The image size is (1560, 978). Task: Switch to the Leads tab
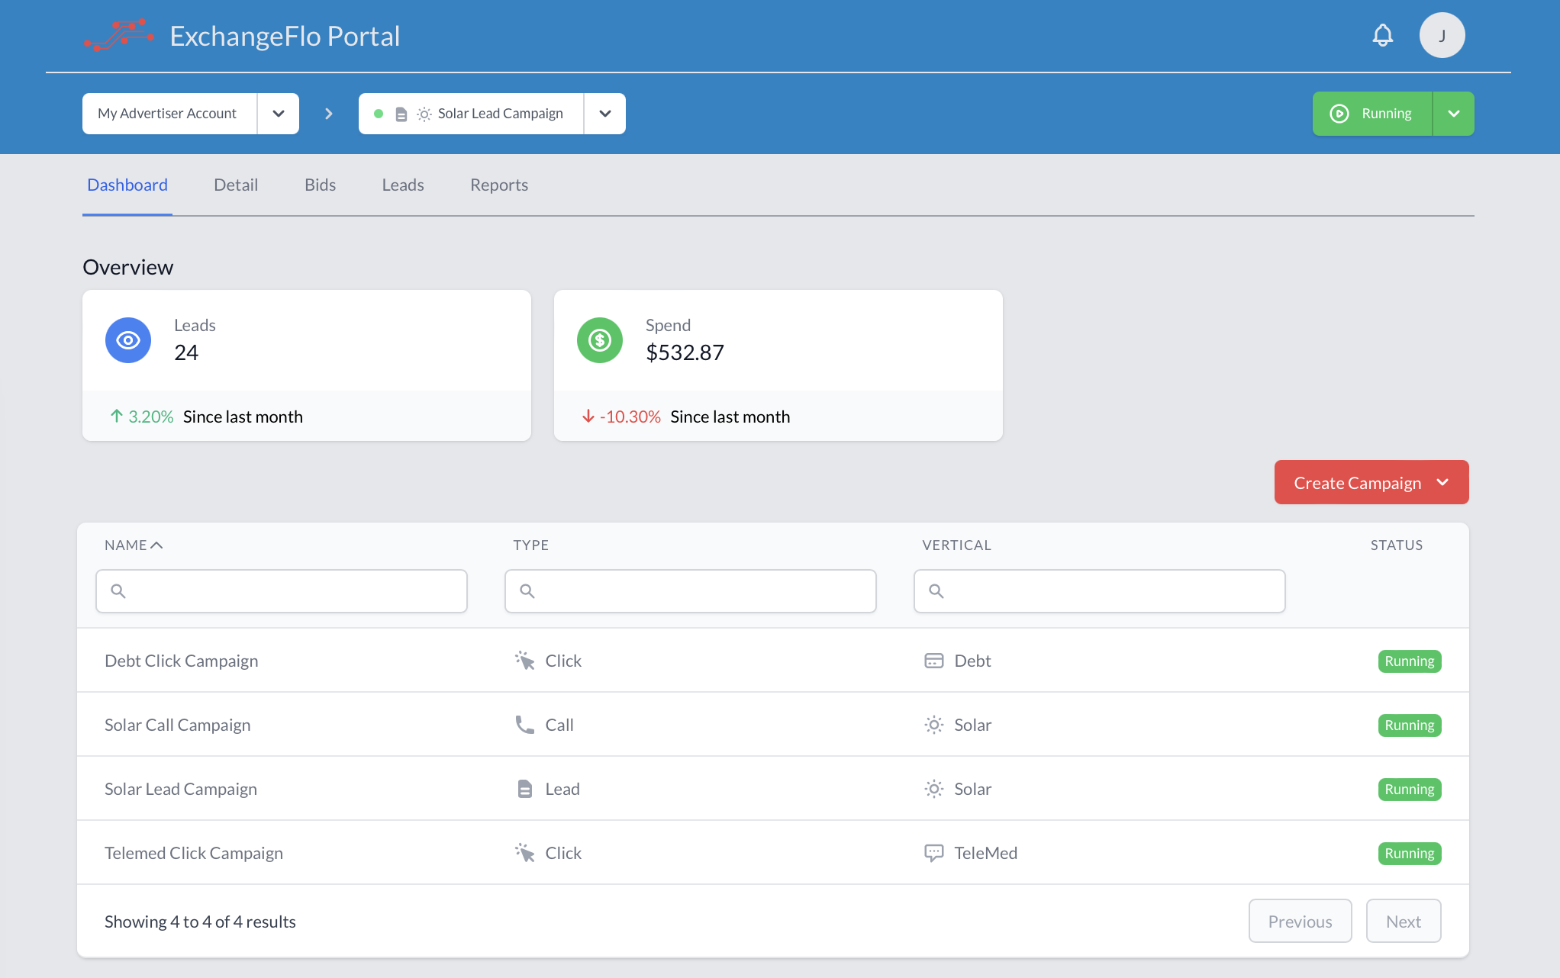[403, 185]
